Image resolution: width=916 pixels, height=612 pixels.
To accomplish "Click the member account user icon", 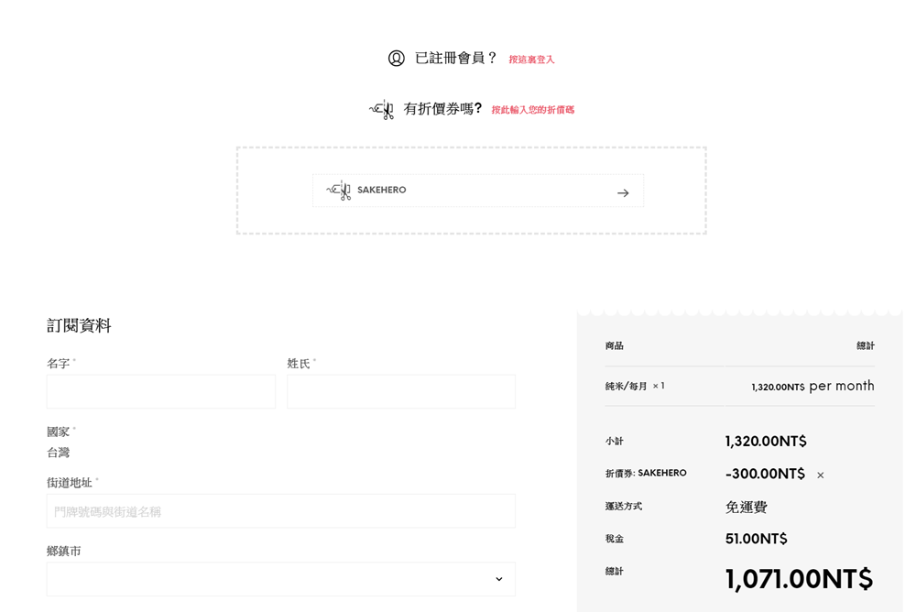I will click(396, 59).
